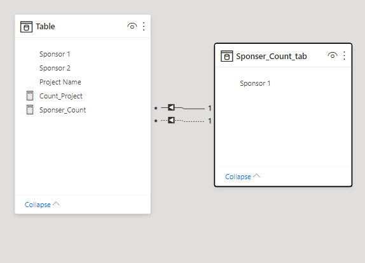Screen dimensions: 365x263
Task: Collapse the Table card
Action: [x=42, y=205]
